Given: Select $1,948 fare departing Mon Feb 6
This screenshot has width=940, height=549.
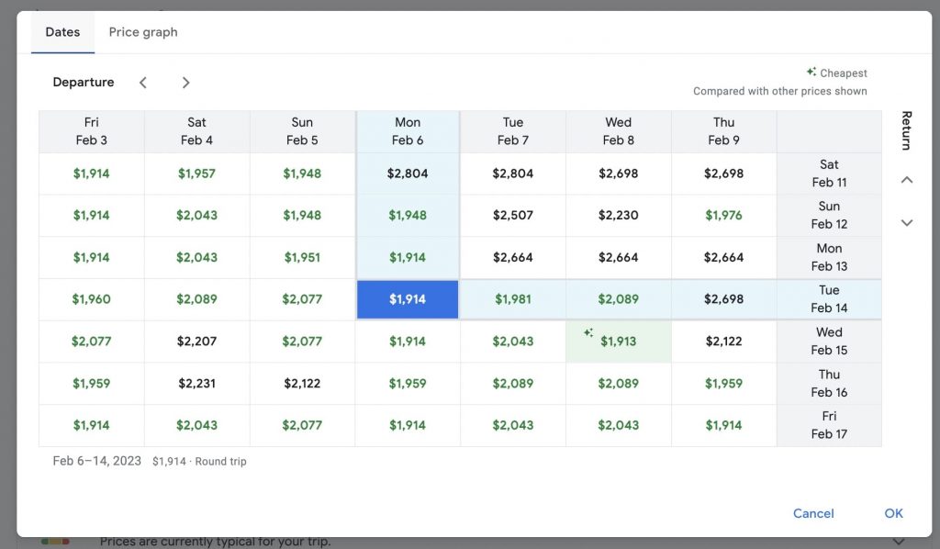Looking at the screenshot, I should tap(408, 215).
